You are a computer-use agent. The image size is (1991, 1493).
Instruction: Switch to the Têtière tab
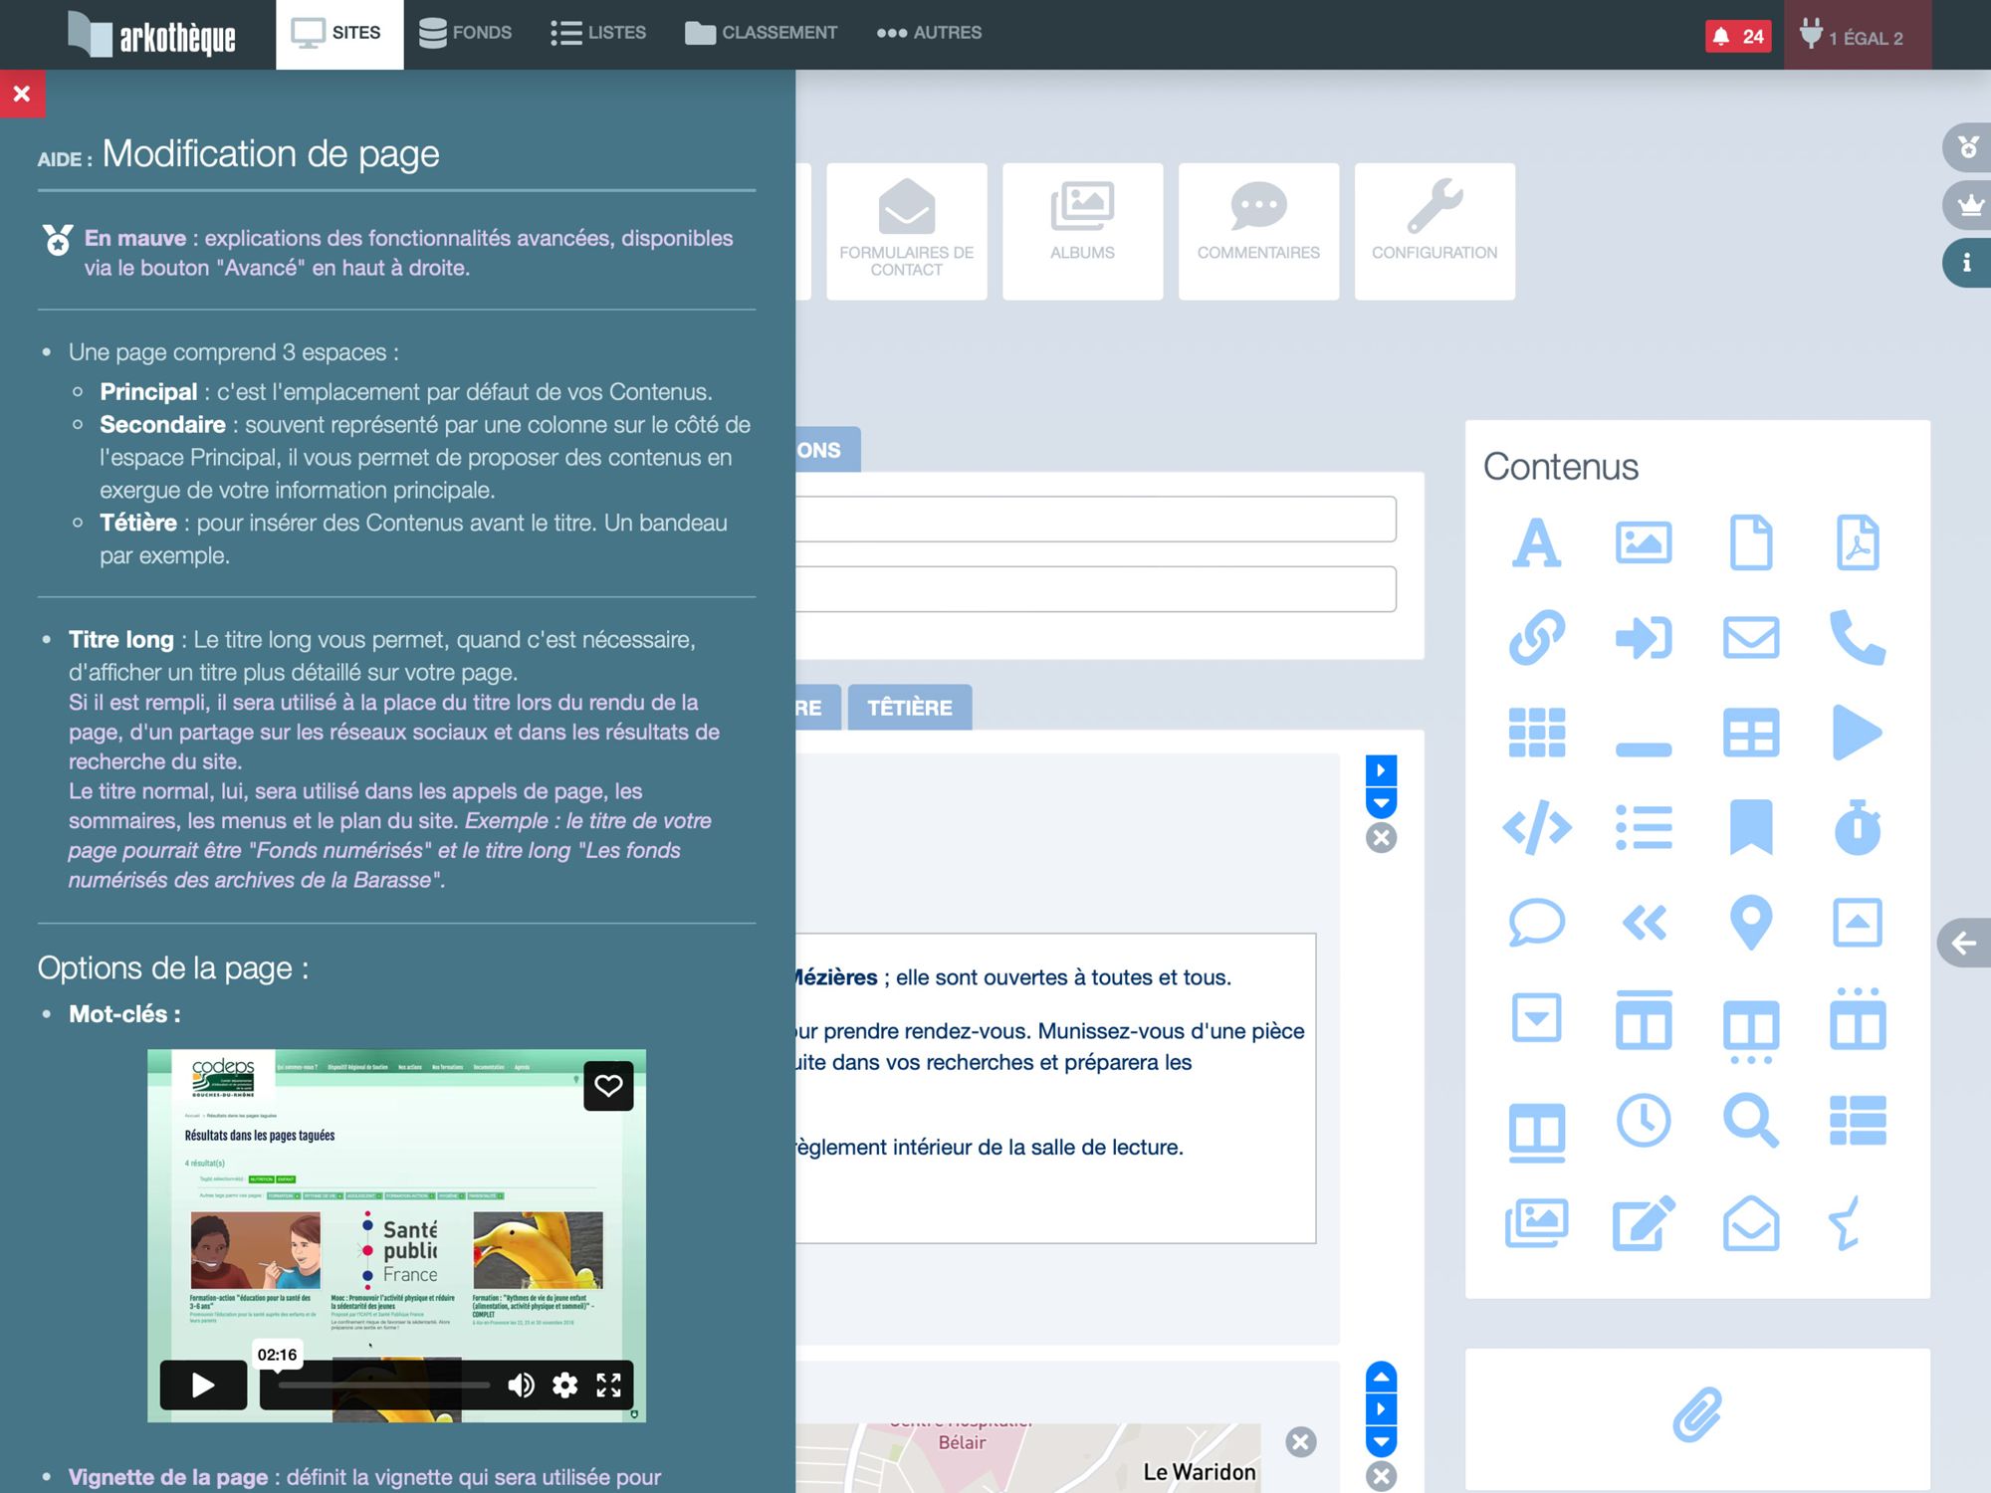coord(909,708)
